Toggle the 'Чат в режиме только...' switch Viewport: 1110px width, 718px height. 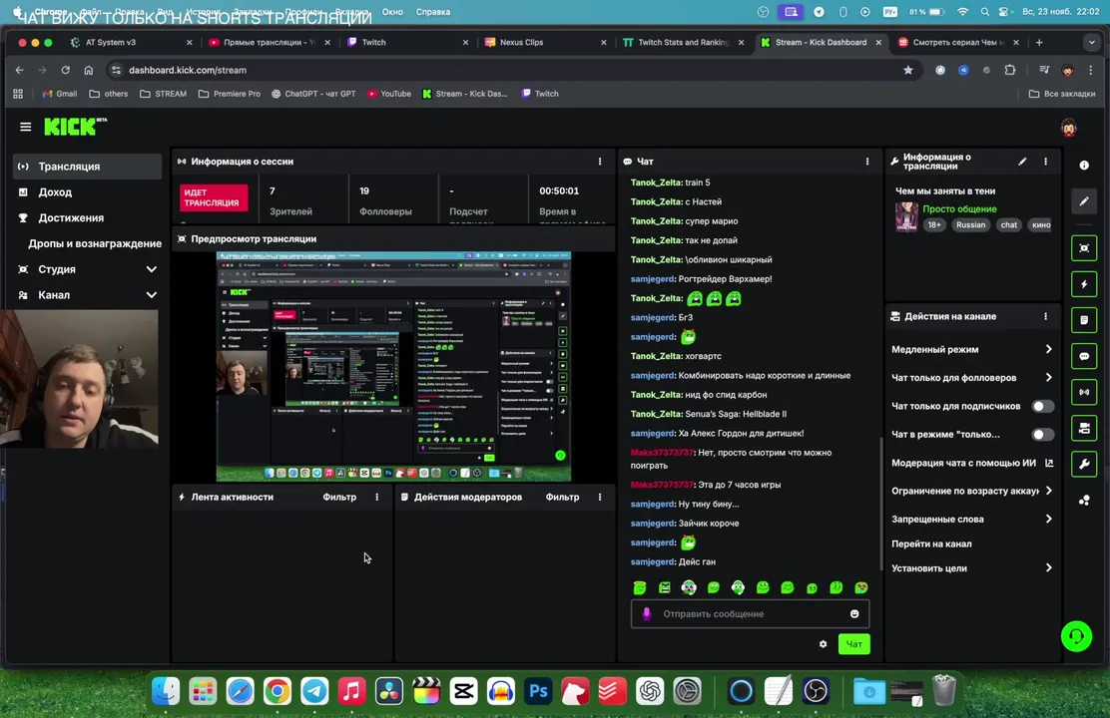tap(1042, 435)
